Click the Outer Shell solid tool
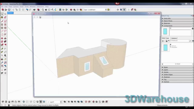This screenshot has height=109, width=194. [x=65, y=102]
